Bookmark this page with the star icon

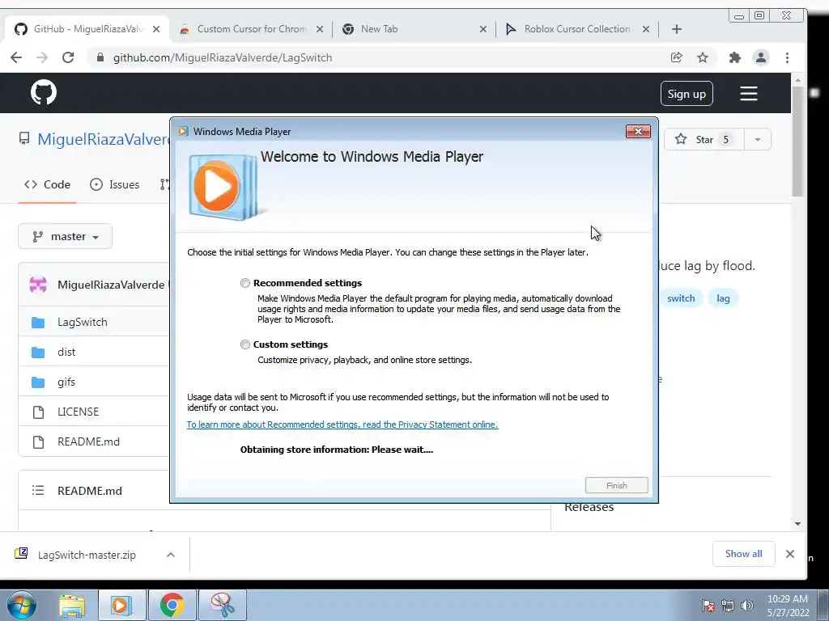[x=702, y=57]
